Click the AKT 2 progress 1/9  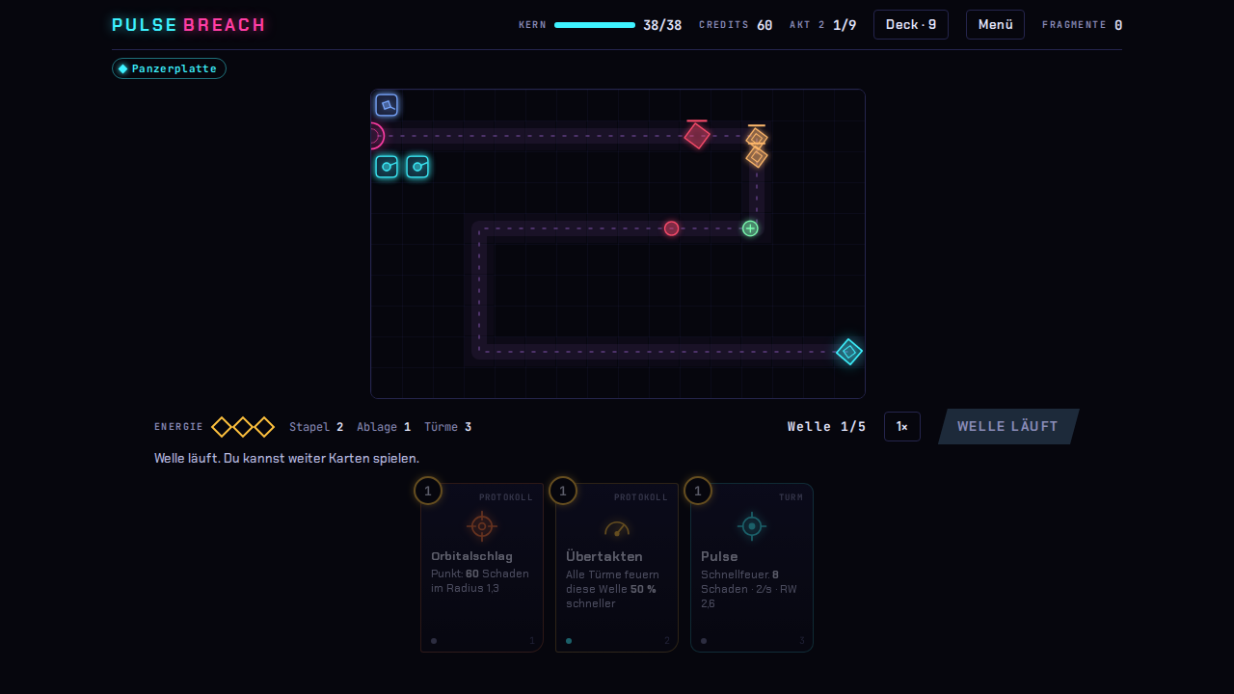pyautogui.click(x=822, y=25)
